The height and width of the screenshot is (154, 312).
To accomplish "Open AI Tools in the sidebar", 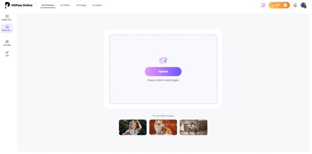I will point(7,43).
